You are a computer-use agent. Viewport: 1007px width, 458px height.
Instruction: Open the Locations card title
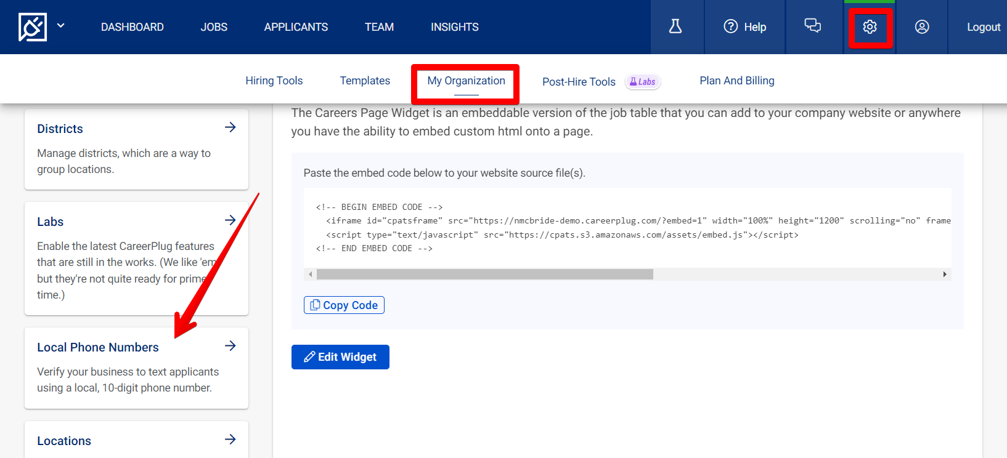coord(64,441)
